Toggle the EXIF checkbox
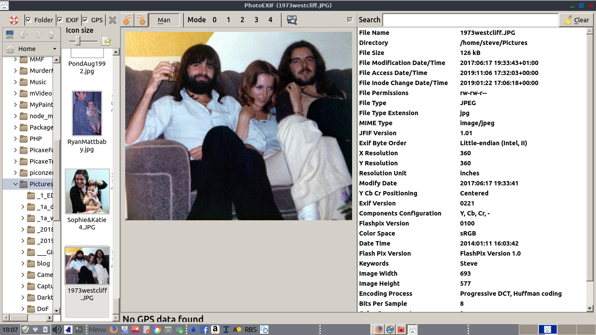 click(60, 20)
